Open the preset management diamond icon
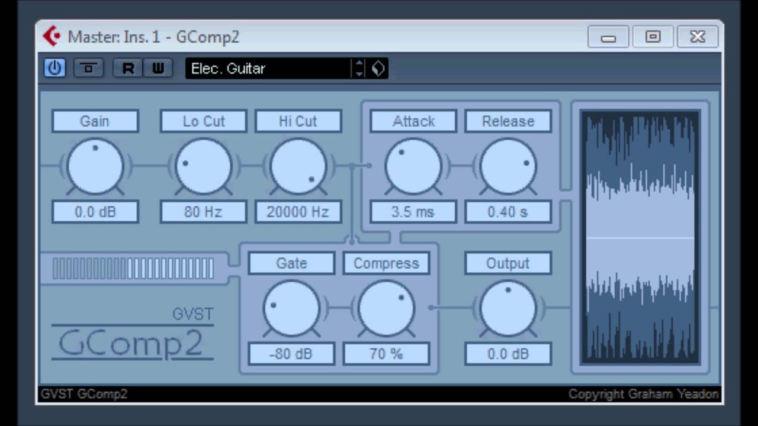 click(378, 68)
